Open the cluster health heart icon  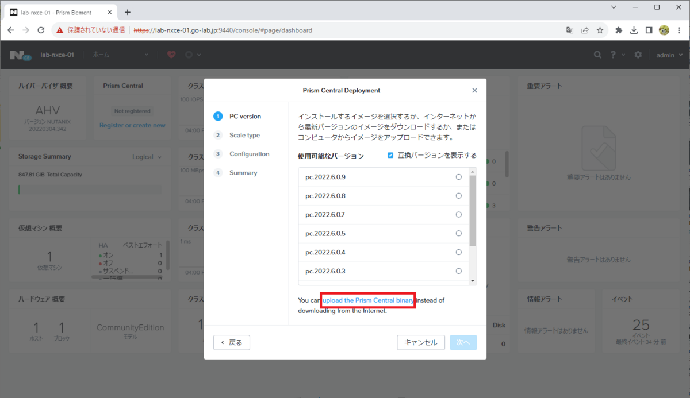tap(171, 55)
